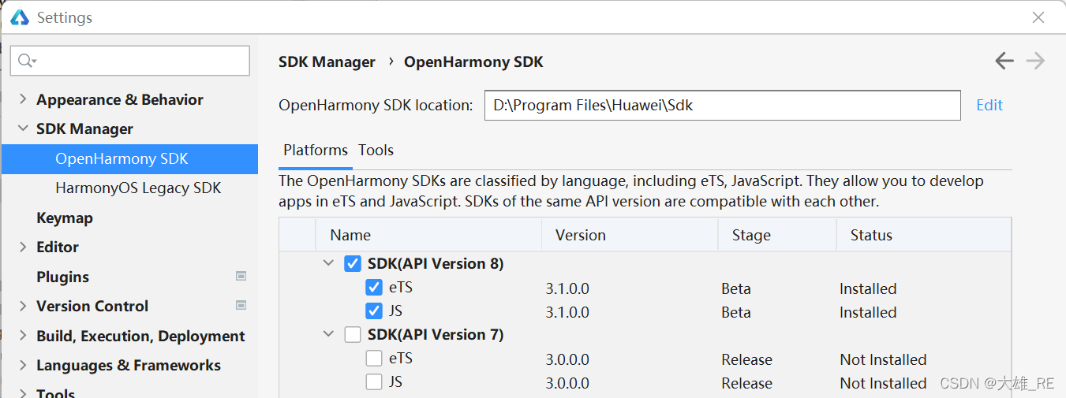Uncheck the SDK(API Version 8) checkbox
The width and height of the screenshot is (1066, 398).
(x=353, y=264)
